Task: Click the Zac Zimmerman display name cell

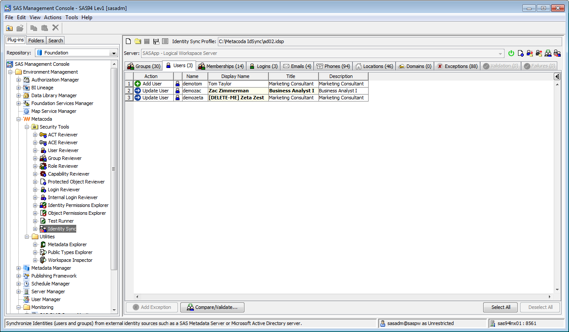Action: pos(238,91)
